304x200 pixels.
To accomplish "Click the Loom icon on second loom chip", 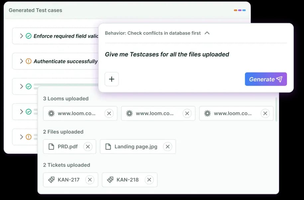I will (x=129, y=114).
